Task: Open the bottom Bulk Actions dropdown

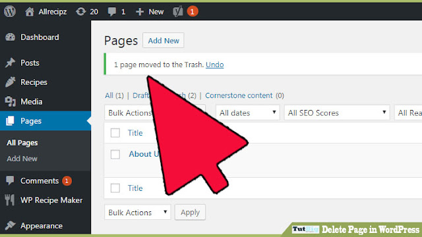Action: pos(138,213)
